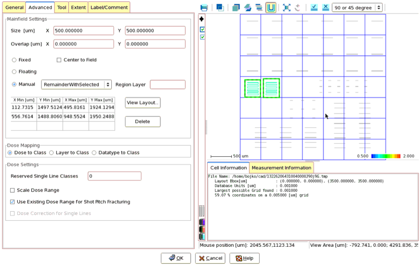Click the layered sheets toolbar icon
The height and width of the screenshot is (267, 420).
(248, 8)
